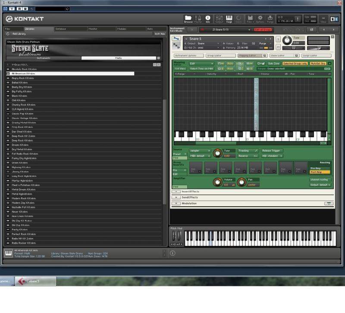Open the Files menu icon
This screenshot has width=345, height=313.
tap(250, 19)
